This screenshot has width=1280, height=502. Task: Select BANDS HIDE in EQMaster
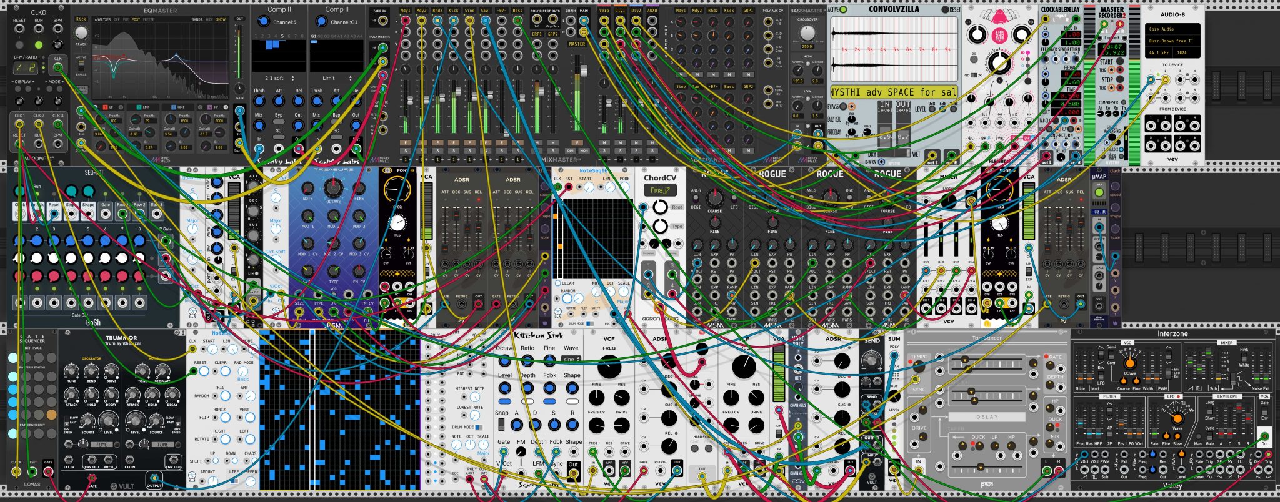211,19
